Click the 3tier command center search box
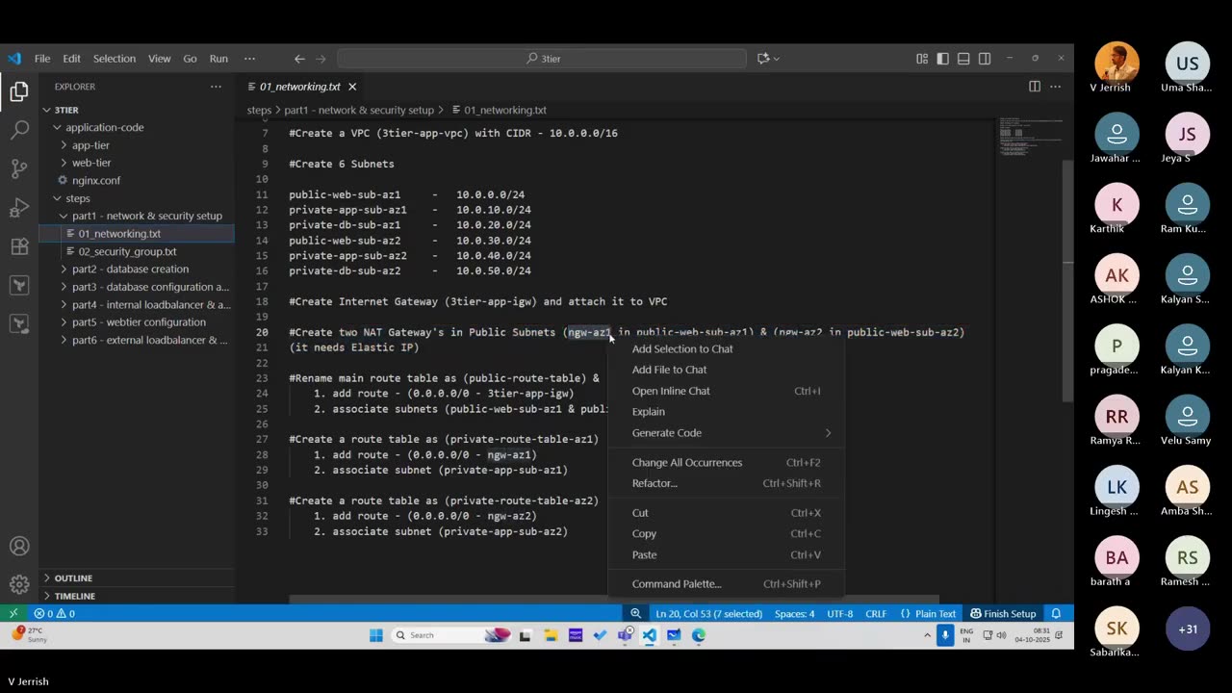The height and width of the screenshot is (693, 1232). pos(542,59)
